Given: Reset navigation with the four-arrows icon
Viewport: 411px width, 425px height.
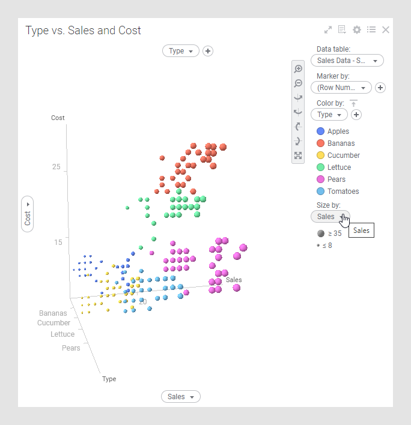Looking at the screenshot, I should pos(298,155).
